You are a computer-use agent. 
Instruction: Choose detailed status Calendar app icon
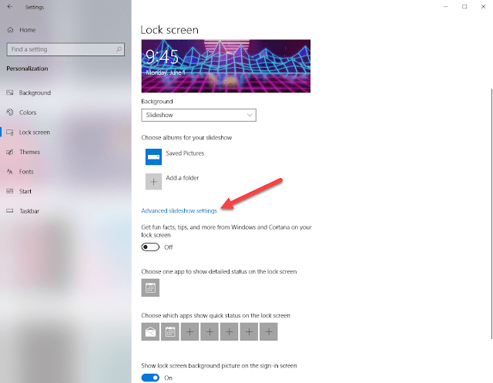click(150, 287)
